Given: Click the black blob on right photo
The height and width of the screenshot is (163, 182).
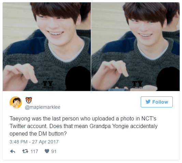Looking at the screenshot, I should tap(168, 79).
